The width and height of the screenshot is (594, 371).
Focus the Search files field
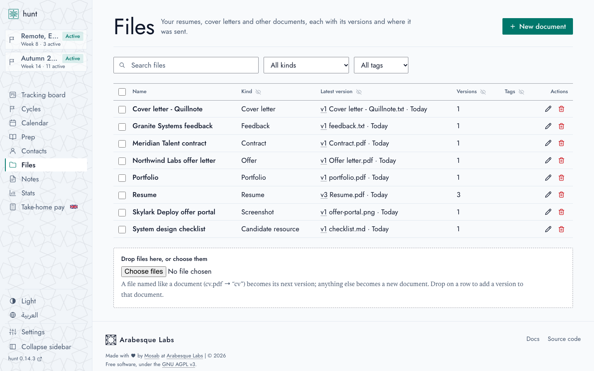186,65
